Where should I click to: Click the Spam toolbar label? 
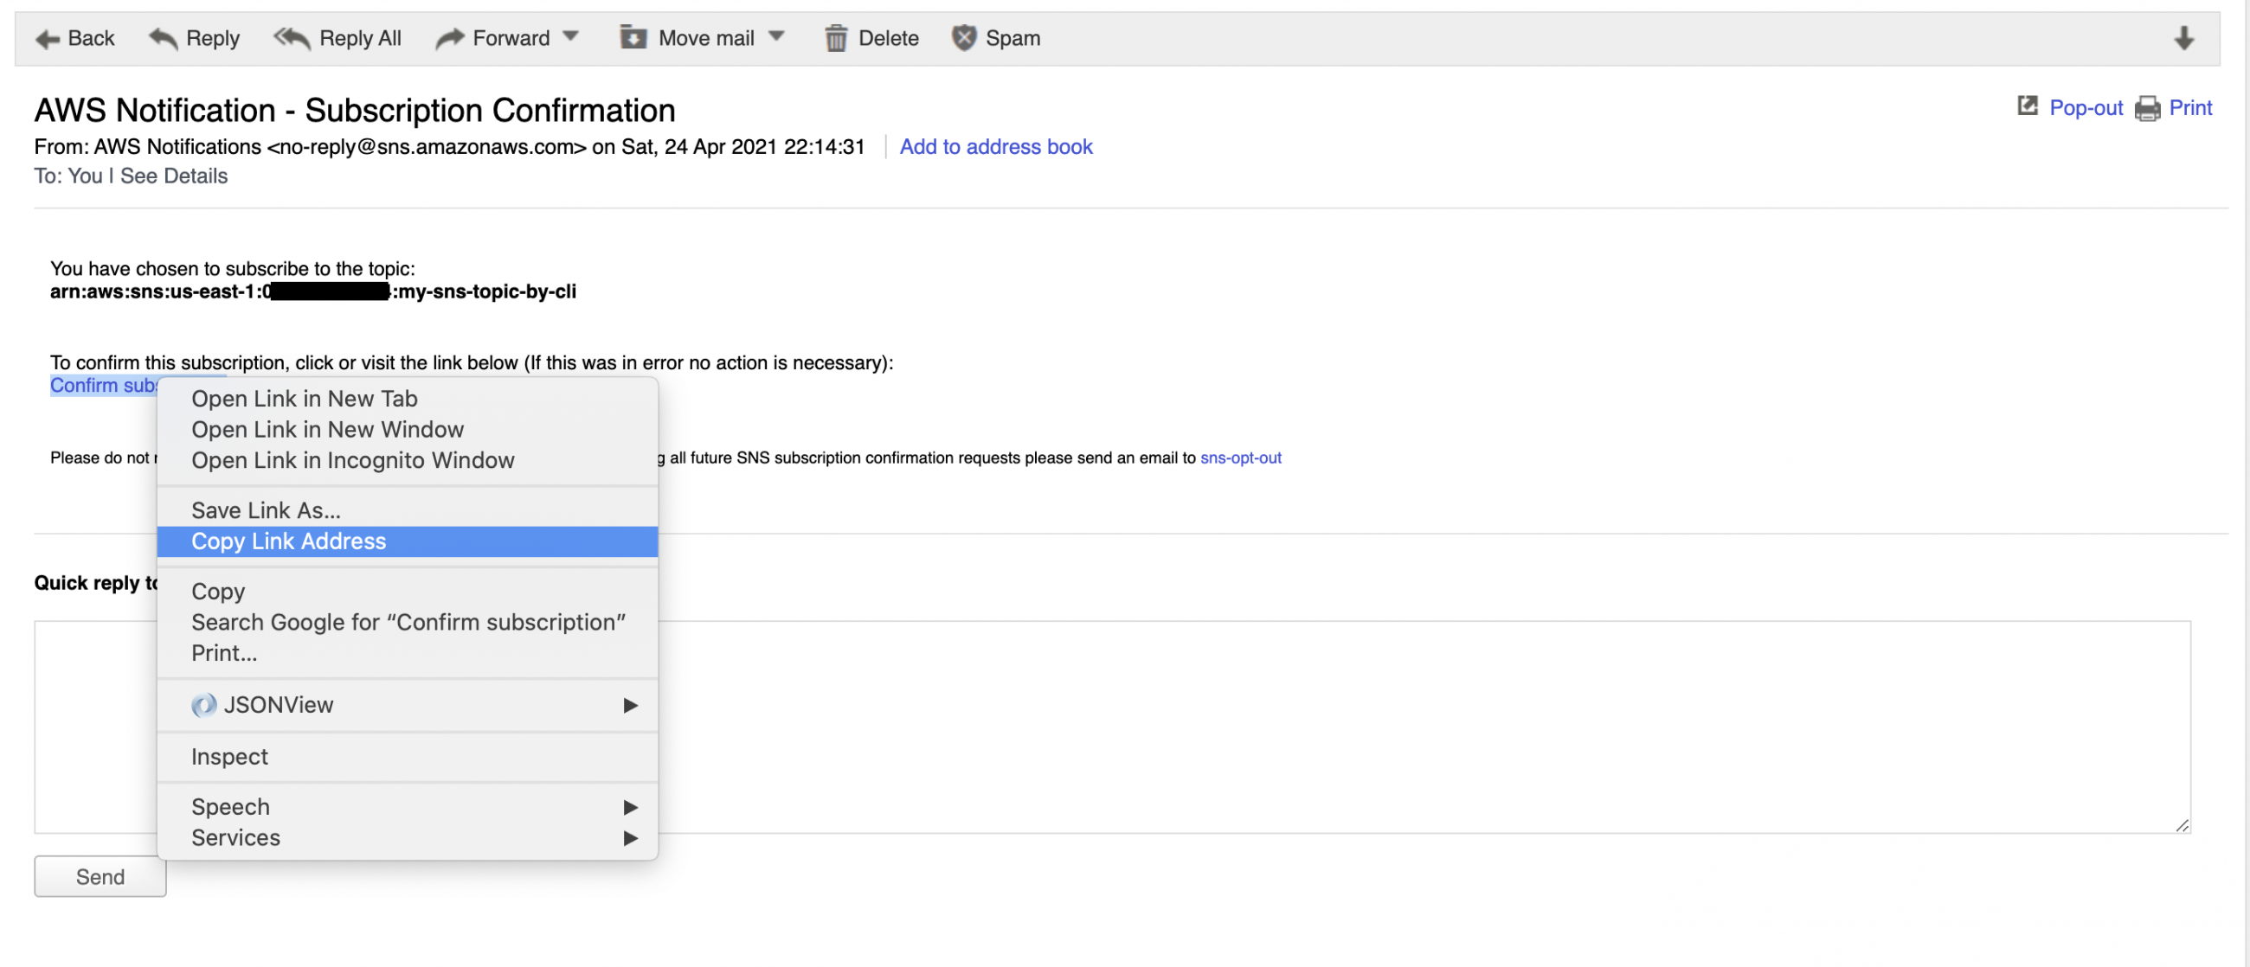1012,39
